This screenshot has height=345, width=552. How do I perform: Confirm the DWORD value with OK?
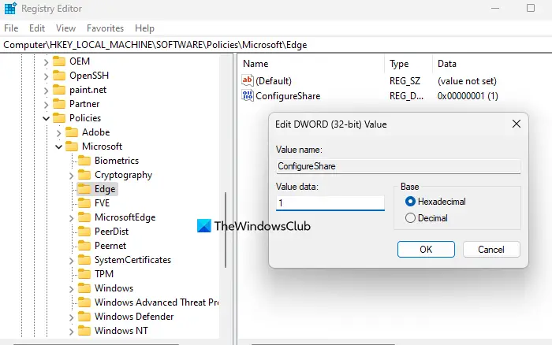tap(426, 250)
